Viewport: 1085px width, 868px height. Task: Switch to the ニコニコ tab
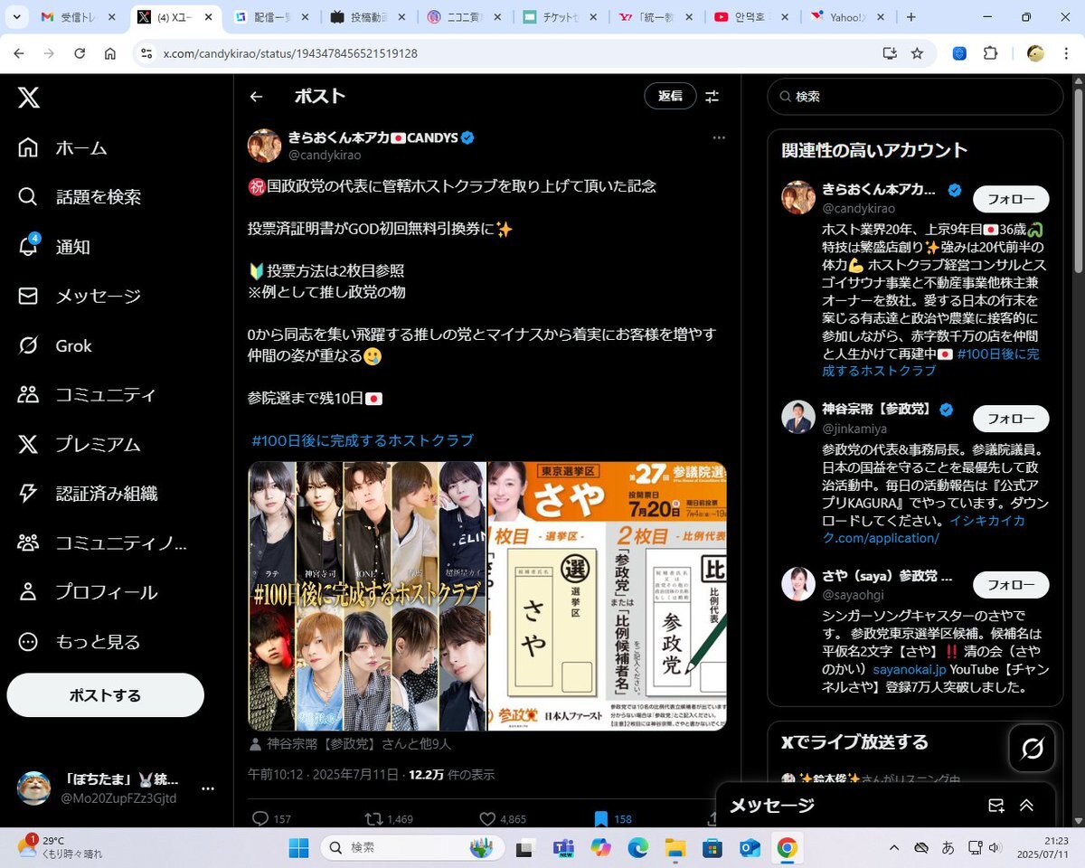[465, 17]
